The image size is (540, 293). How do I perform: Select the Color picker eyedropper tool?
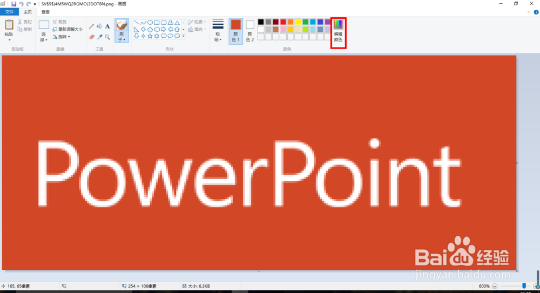(99, 37)
